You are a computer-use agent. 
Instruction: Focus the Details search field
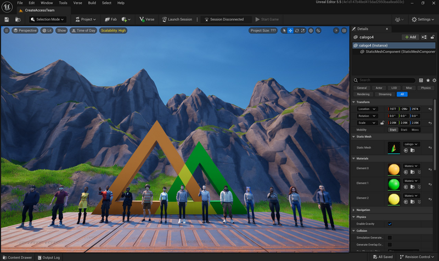[384, 80]
